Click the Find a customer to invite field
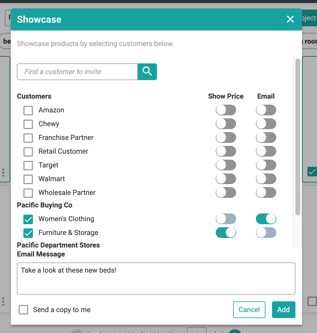Image resolution: width=317 pixels, height=333 pixels. 77,72
